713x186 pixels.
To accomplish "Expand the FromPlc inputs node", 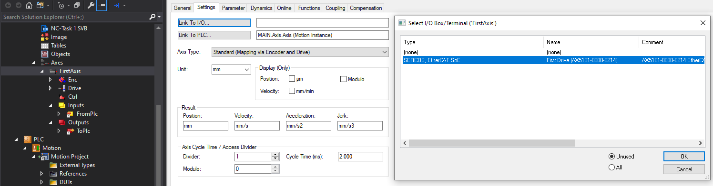I will point(59,114).
